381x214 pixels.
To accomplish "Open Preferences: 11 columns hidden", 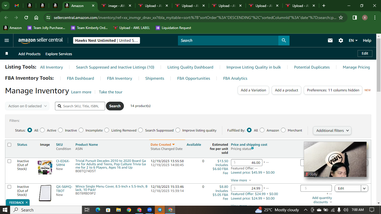I will [x=333, y=90].
